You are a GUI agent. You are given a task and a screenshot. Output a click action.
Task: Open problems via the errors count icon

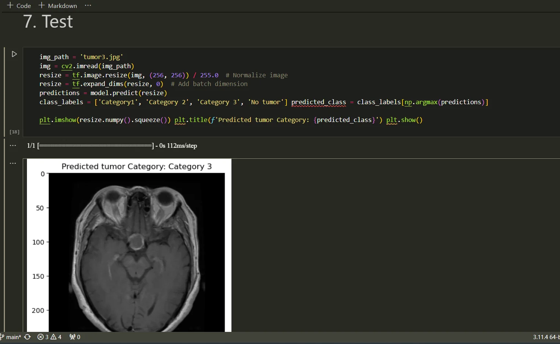click(x=43, y=337)
